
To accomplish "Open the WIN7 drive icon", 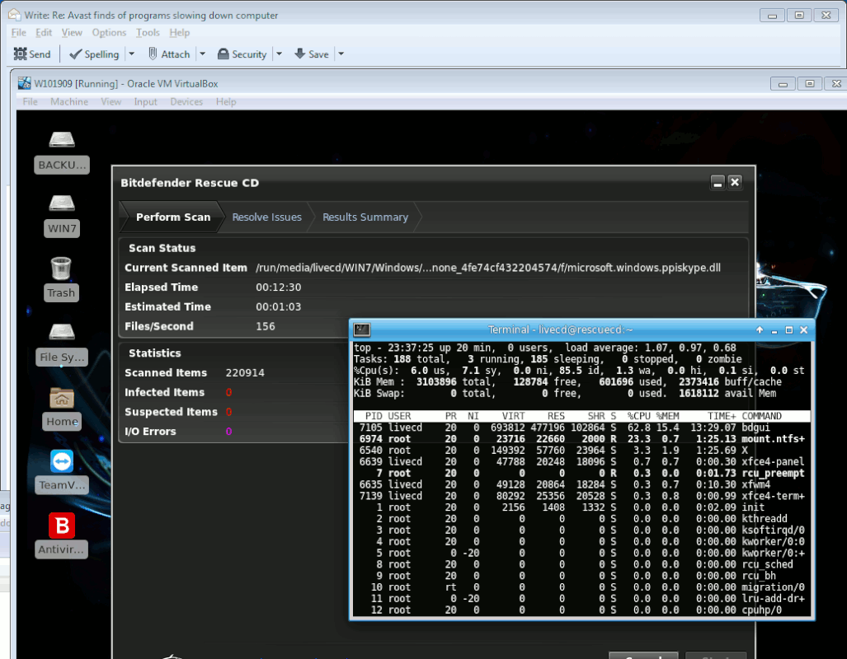I will pyautogui.click(x=62, y=215).
